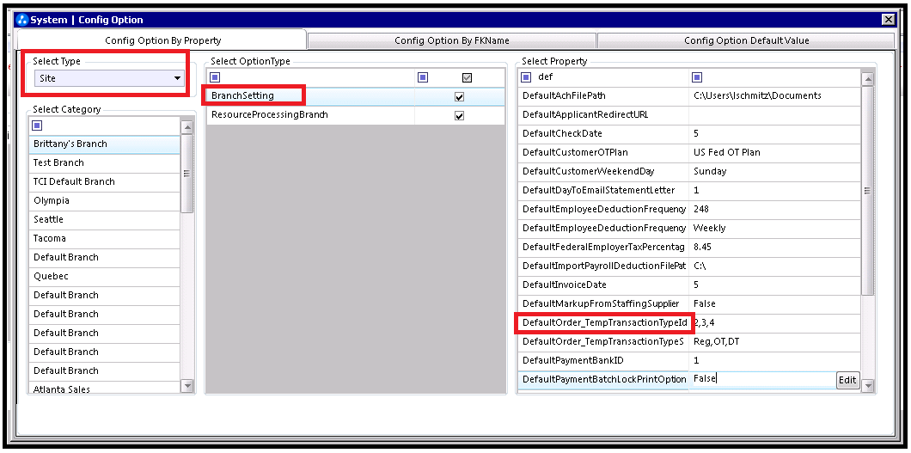Click the '248' value cell
Viewport: 911px width, 453px height.
click(774, 210)
